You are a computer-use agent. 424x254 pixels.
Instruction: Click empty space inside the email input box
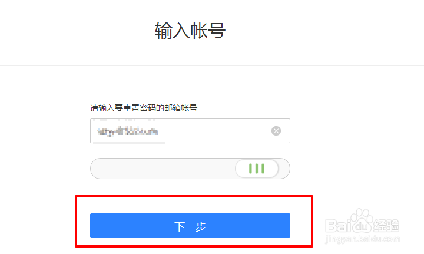click(214, 131)
